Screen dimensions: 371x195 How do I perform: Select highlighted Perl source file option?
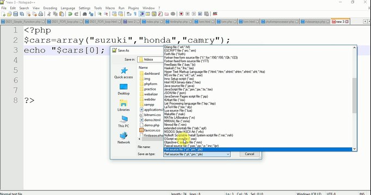click(x=258, y=149)
